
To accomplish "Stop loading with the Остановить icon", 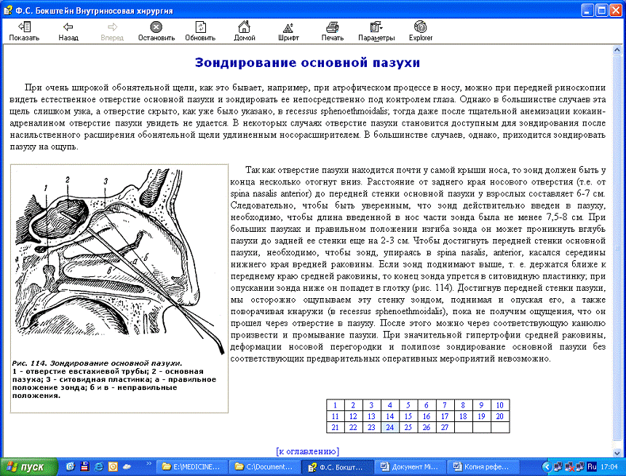I will (156, 31).
